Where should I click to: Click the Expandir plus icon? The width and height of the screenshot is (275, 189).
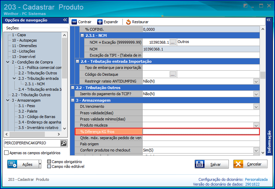[x=100, y=22]
